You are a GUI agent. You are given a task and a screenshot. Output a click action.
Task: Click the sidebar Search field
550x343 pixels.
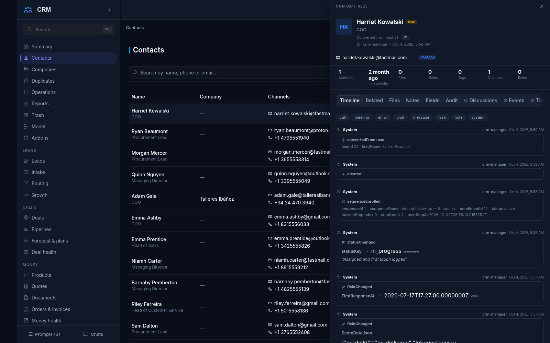[x=68, y=29]
